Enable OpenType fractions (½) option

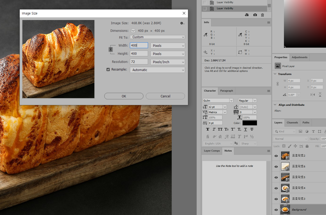[x=252, y=137]
